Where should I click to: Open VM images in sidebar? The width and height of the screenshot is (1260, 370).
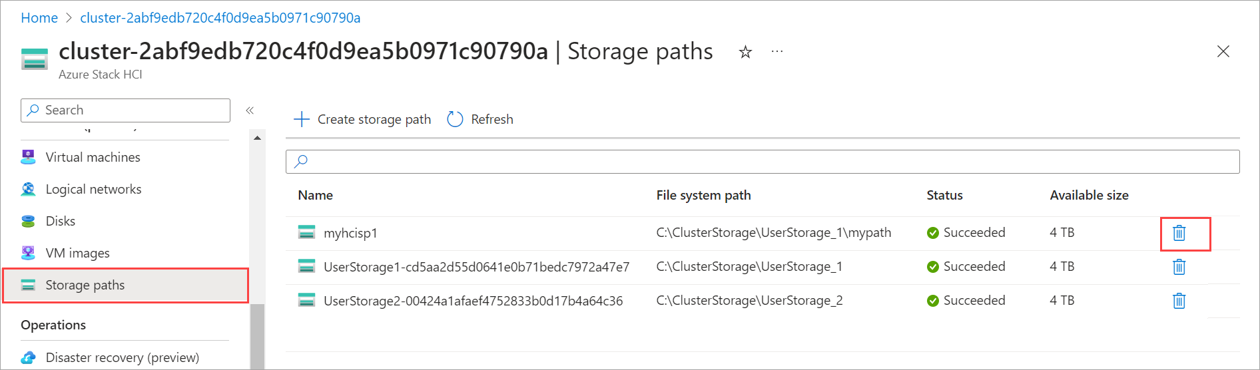tap(77, 253)
